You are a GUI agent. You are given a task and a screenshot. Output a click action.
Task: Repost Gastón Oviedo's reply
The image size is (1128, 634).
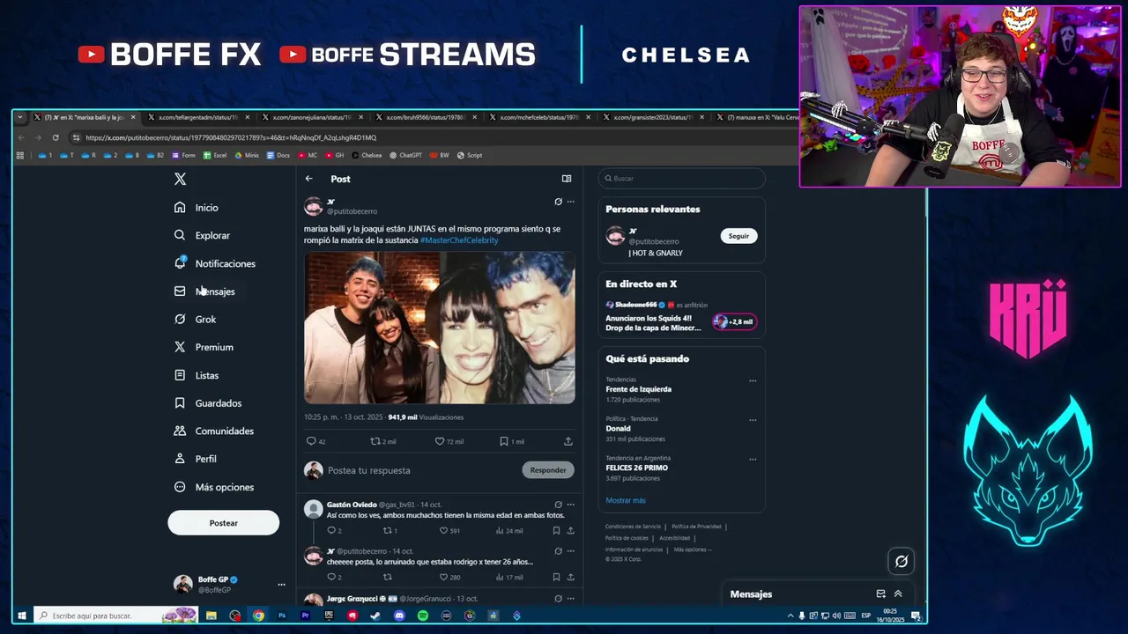click(390, 531)
